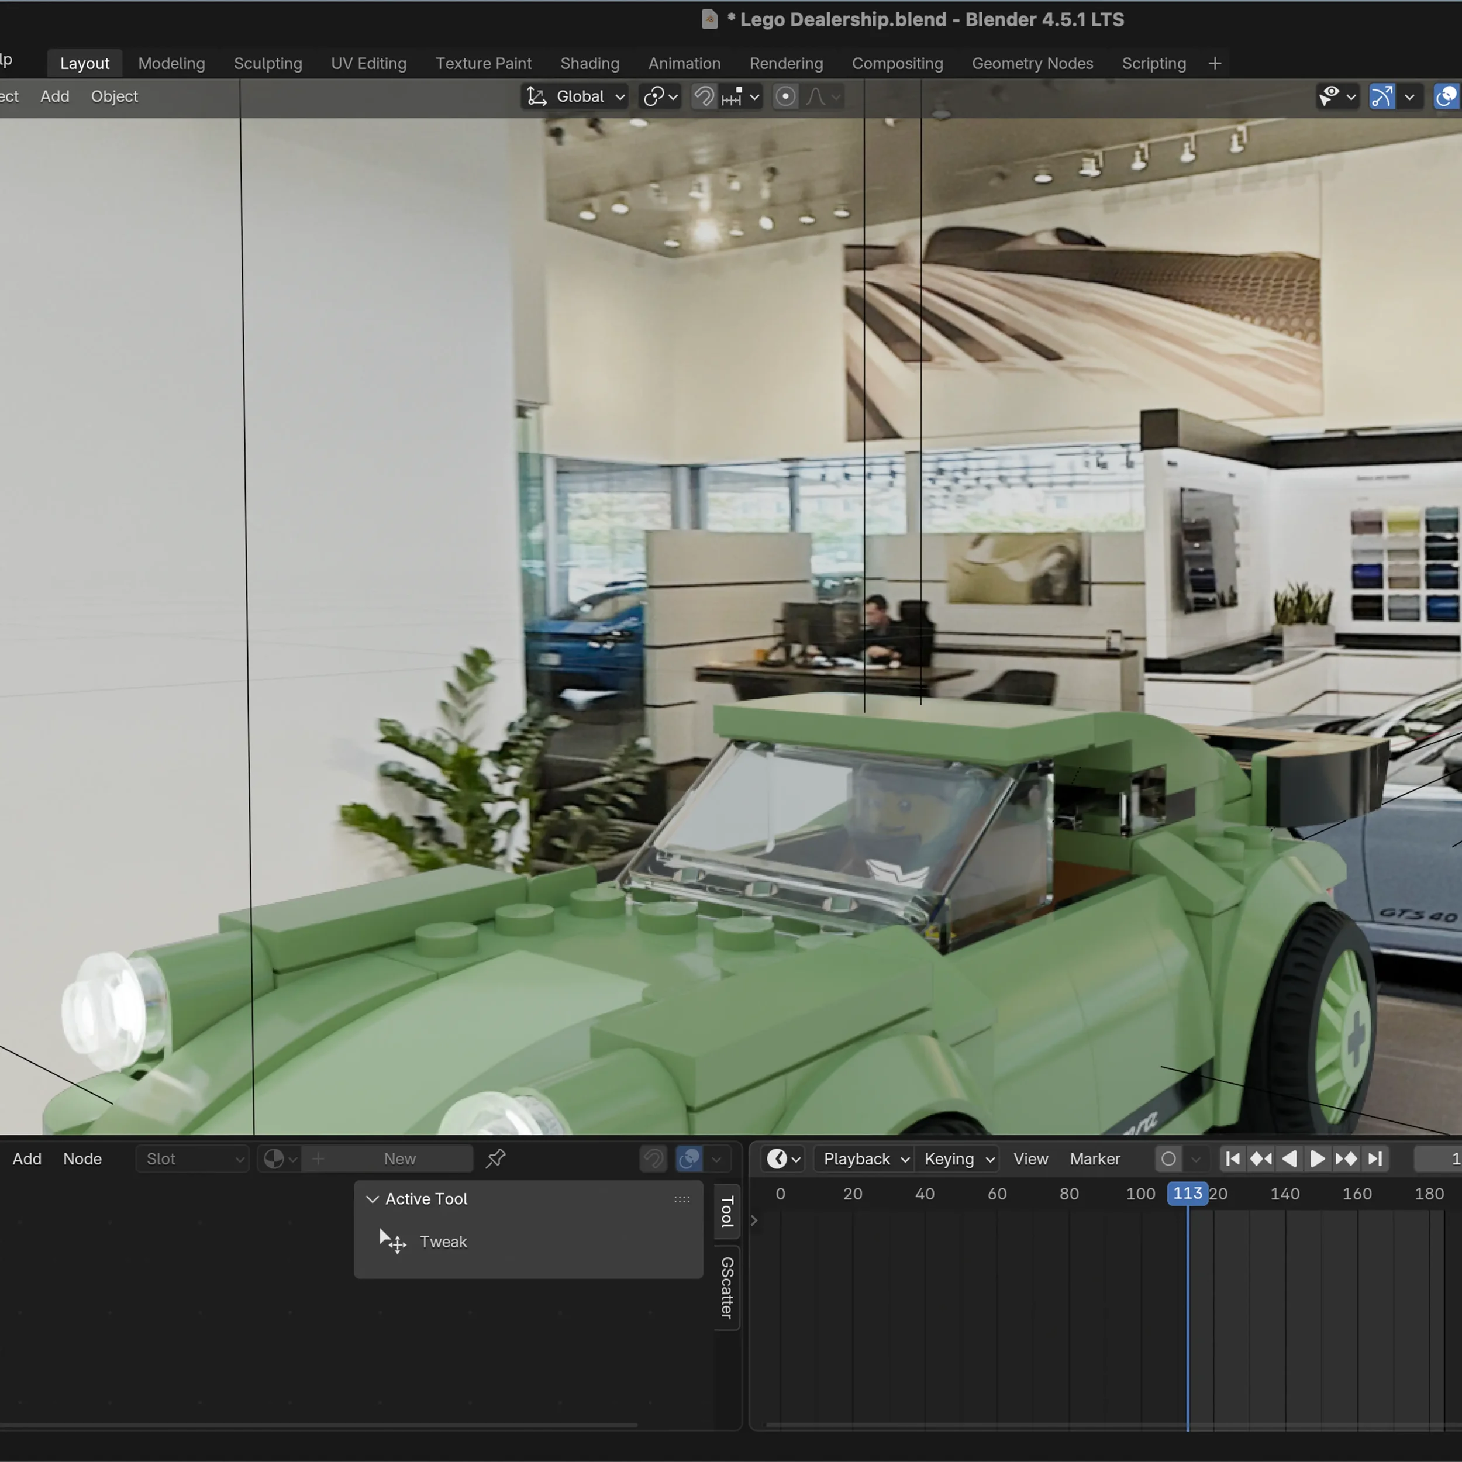
Task: Pin the node editor material
Action: click(496, 1158)
